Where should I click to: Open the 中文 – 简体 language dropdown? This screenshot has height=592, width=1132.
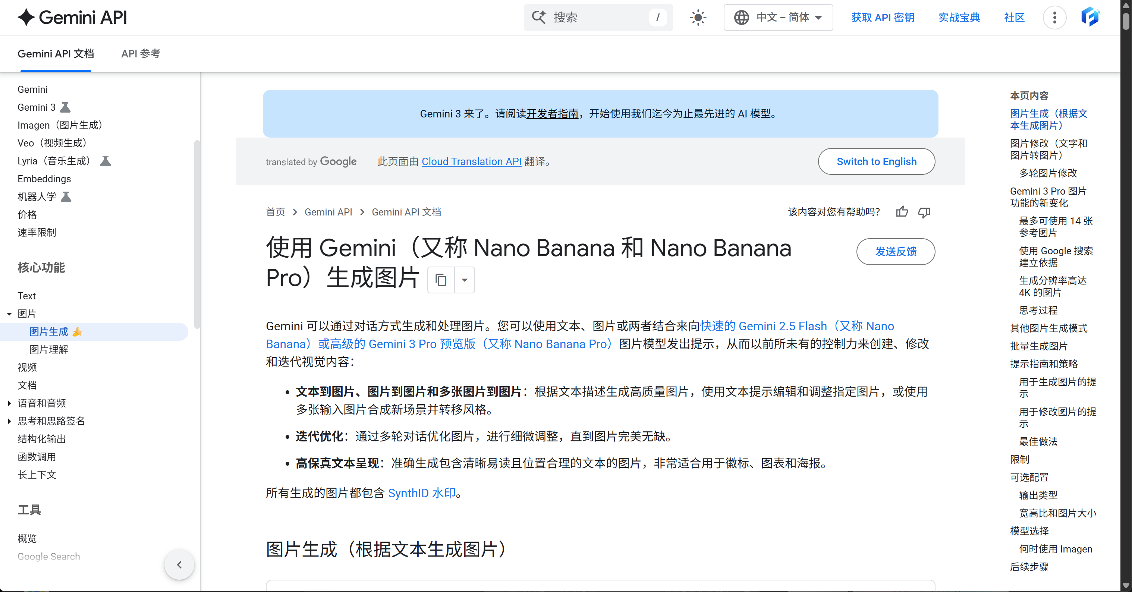[778, 18]
